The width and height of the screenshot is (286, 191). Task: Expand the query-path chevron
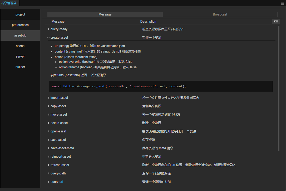tap(48, 173)
